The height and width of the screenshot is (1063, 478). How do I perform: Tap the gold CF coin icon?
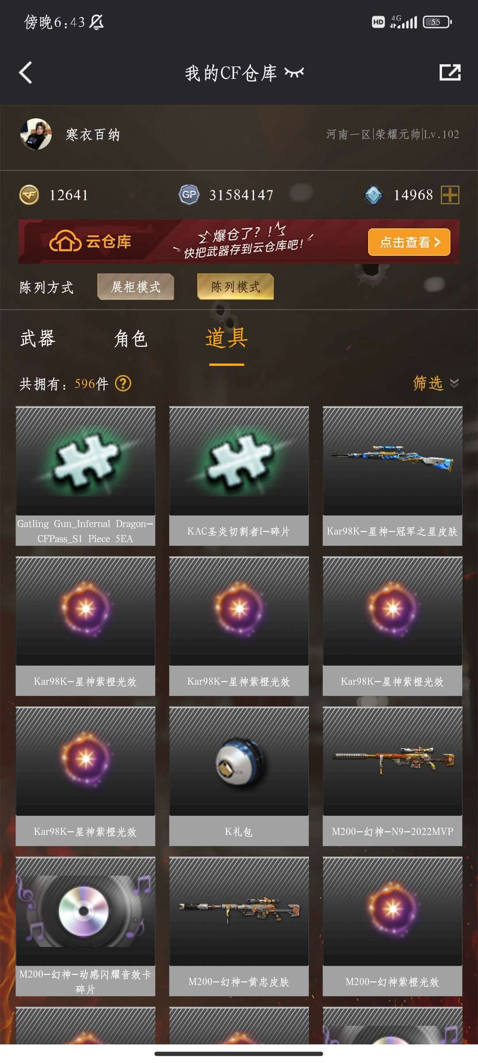(29, 195)
